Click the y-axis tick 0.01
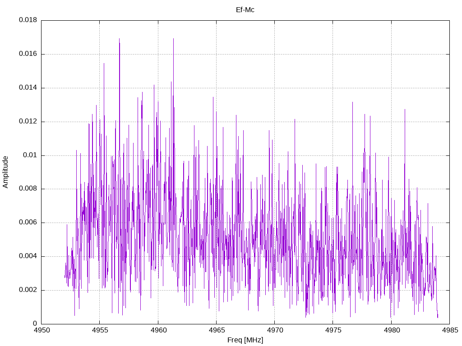Viewport: 462px width, 346px height. [x=30, y=155]
